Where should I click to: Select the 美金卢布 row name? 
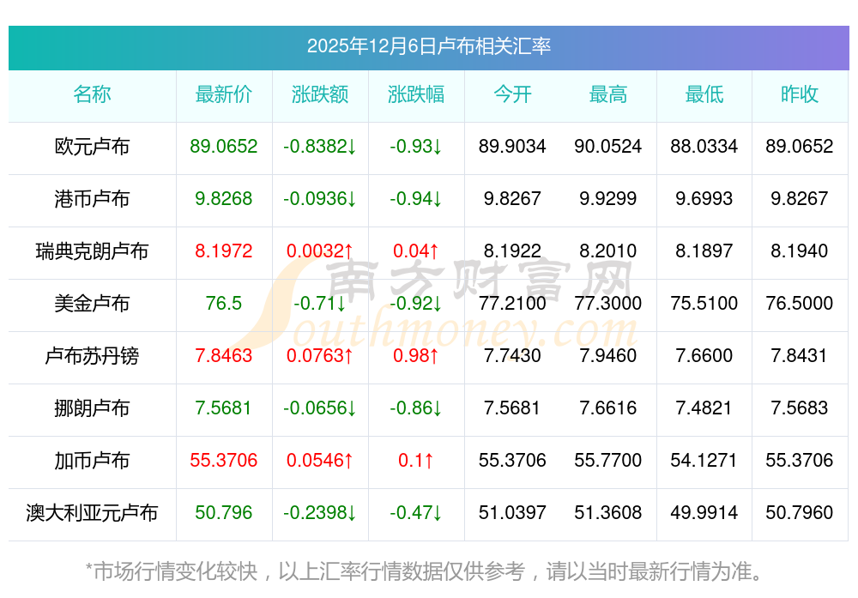(92, 304)
